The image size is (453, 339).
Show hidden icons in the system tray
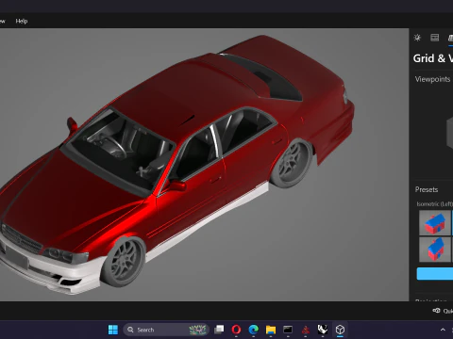(443, 330)
